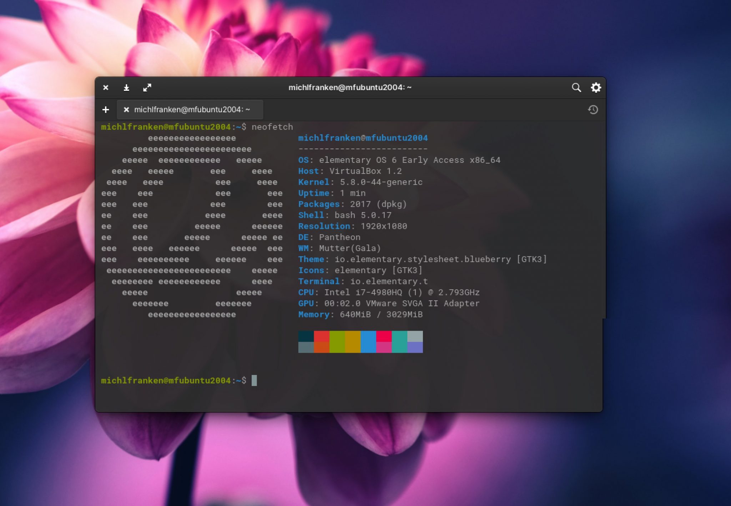
Task: Click the Uptime: 1 min line
Action: tap(332, 193)
